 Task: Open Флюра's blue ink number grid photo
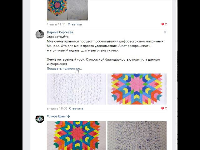pos(137,136)
